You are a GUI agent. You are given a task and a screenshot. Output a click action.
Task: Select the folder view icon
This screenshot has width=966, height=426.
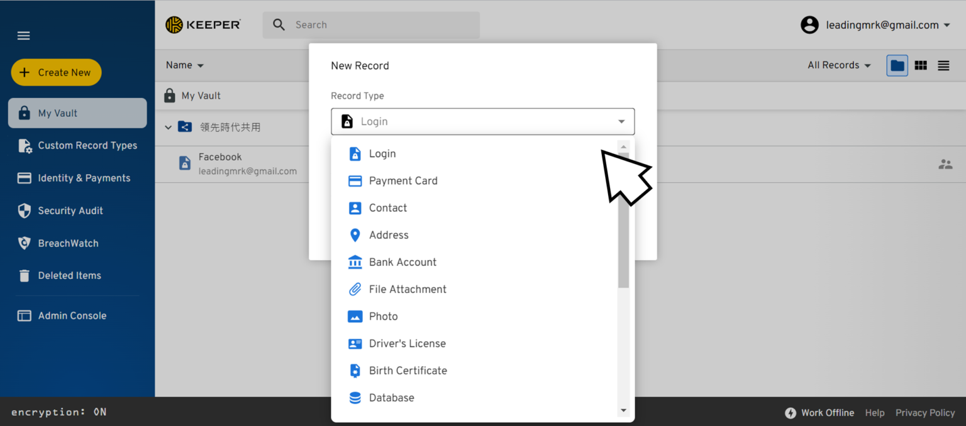pyautogui.click(x=897, y=65)
